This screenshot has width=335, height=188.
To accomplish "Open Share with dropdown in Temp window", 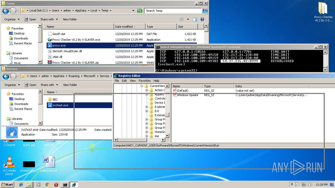I will (49, 19).
